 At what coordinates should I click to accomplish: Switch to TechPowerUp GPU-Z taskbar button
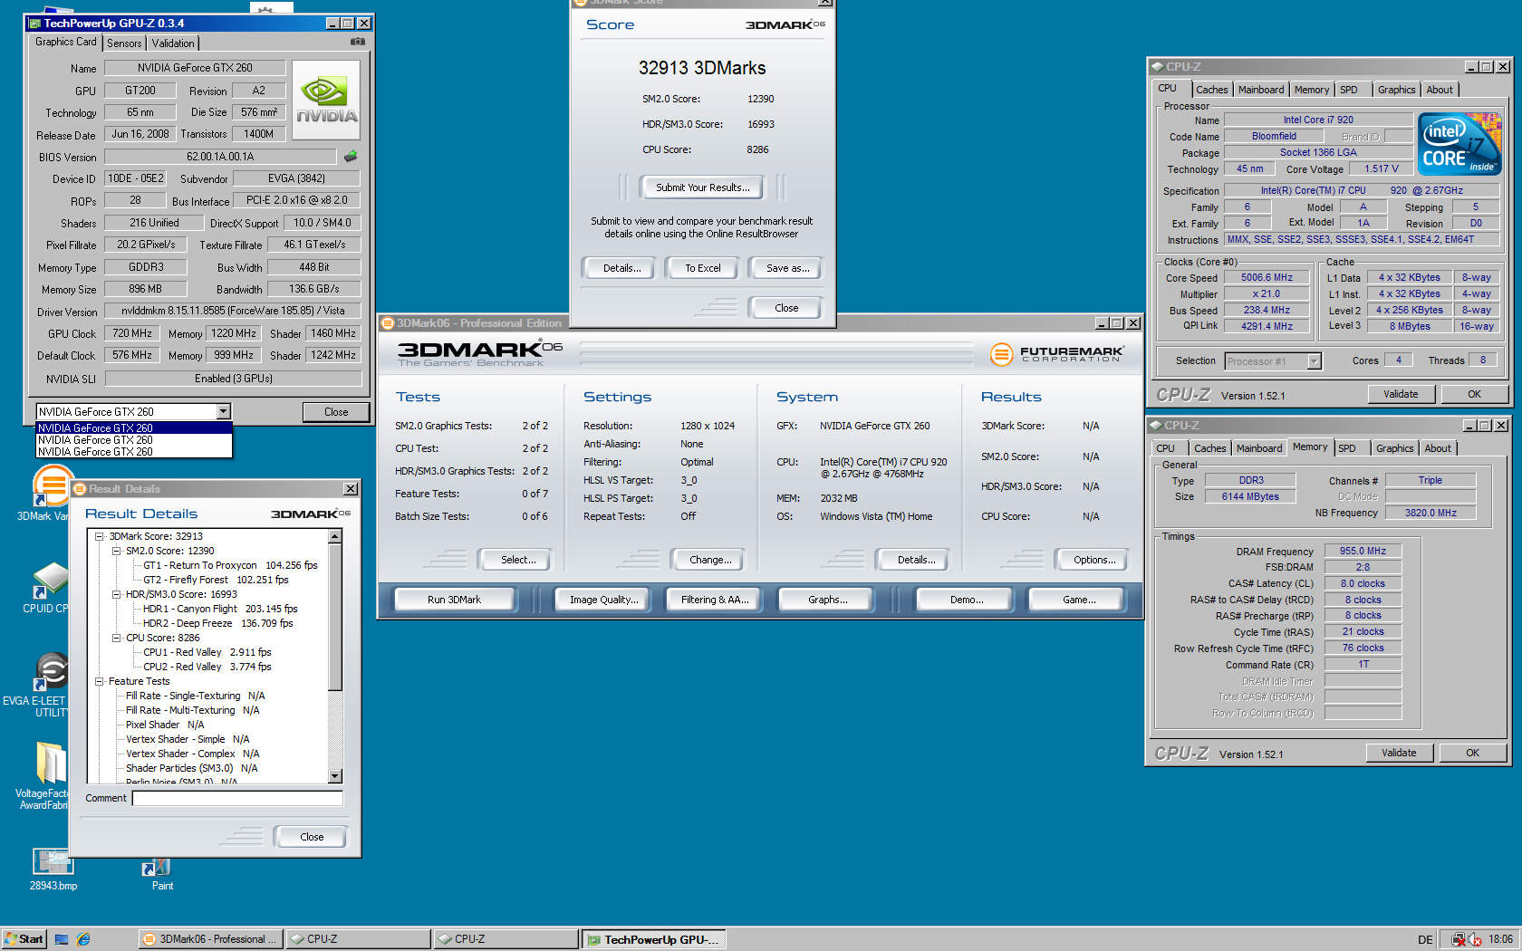point(653,939)
